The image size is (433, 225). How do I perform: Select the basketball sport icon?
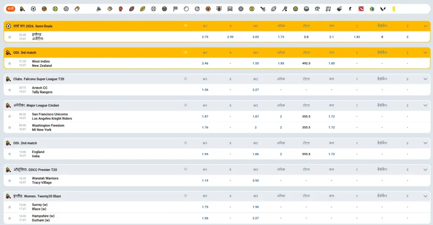coord(44,9)
